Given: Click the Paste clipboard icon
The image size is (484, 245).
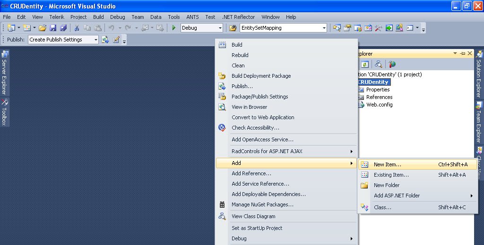Looking at the screenshot, I should [97, 28].
